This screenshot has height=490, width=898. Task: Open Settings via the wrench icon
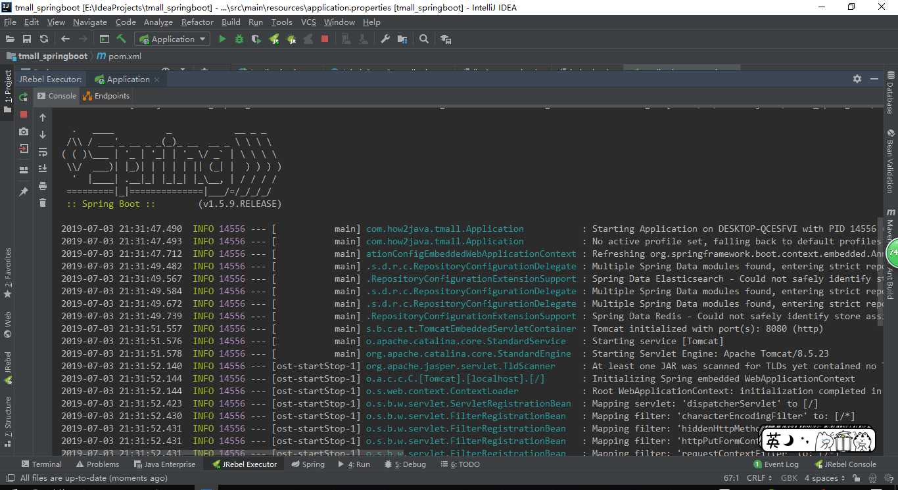coord(385,39)
